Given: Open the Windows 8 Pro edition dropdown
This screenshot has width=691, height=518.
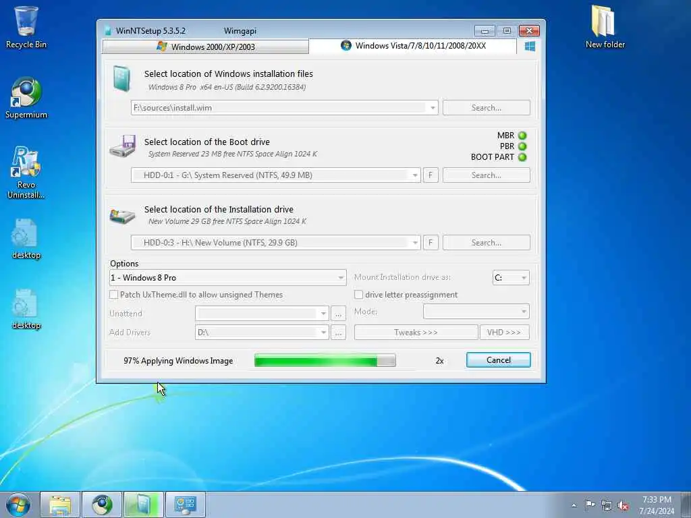Looking at the screenshot, I should point(228,277).
